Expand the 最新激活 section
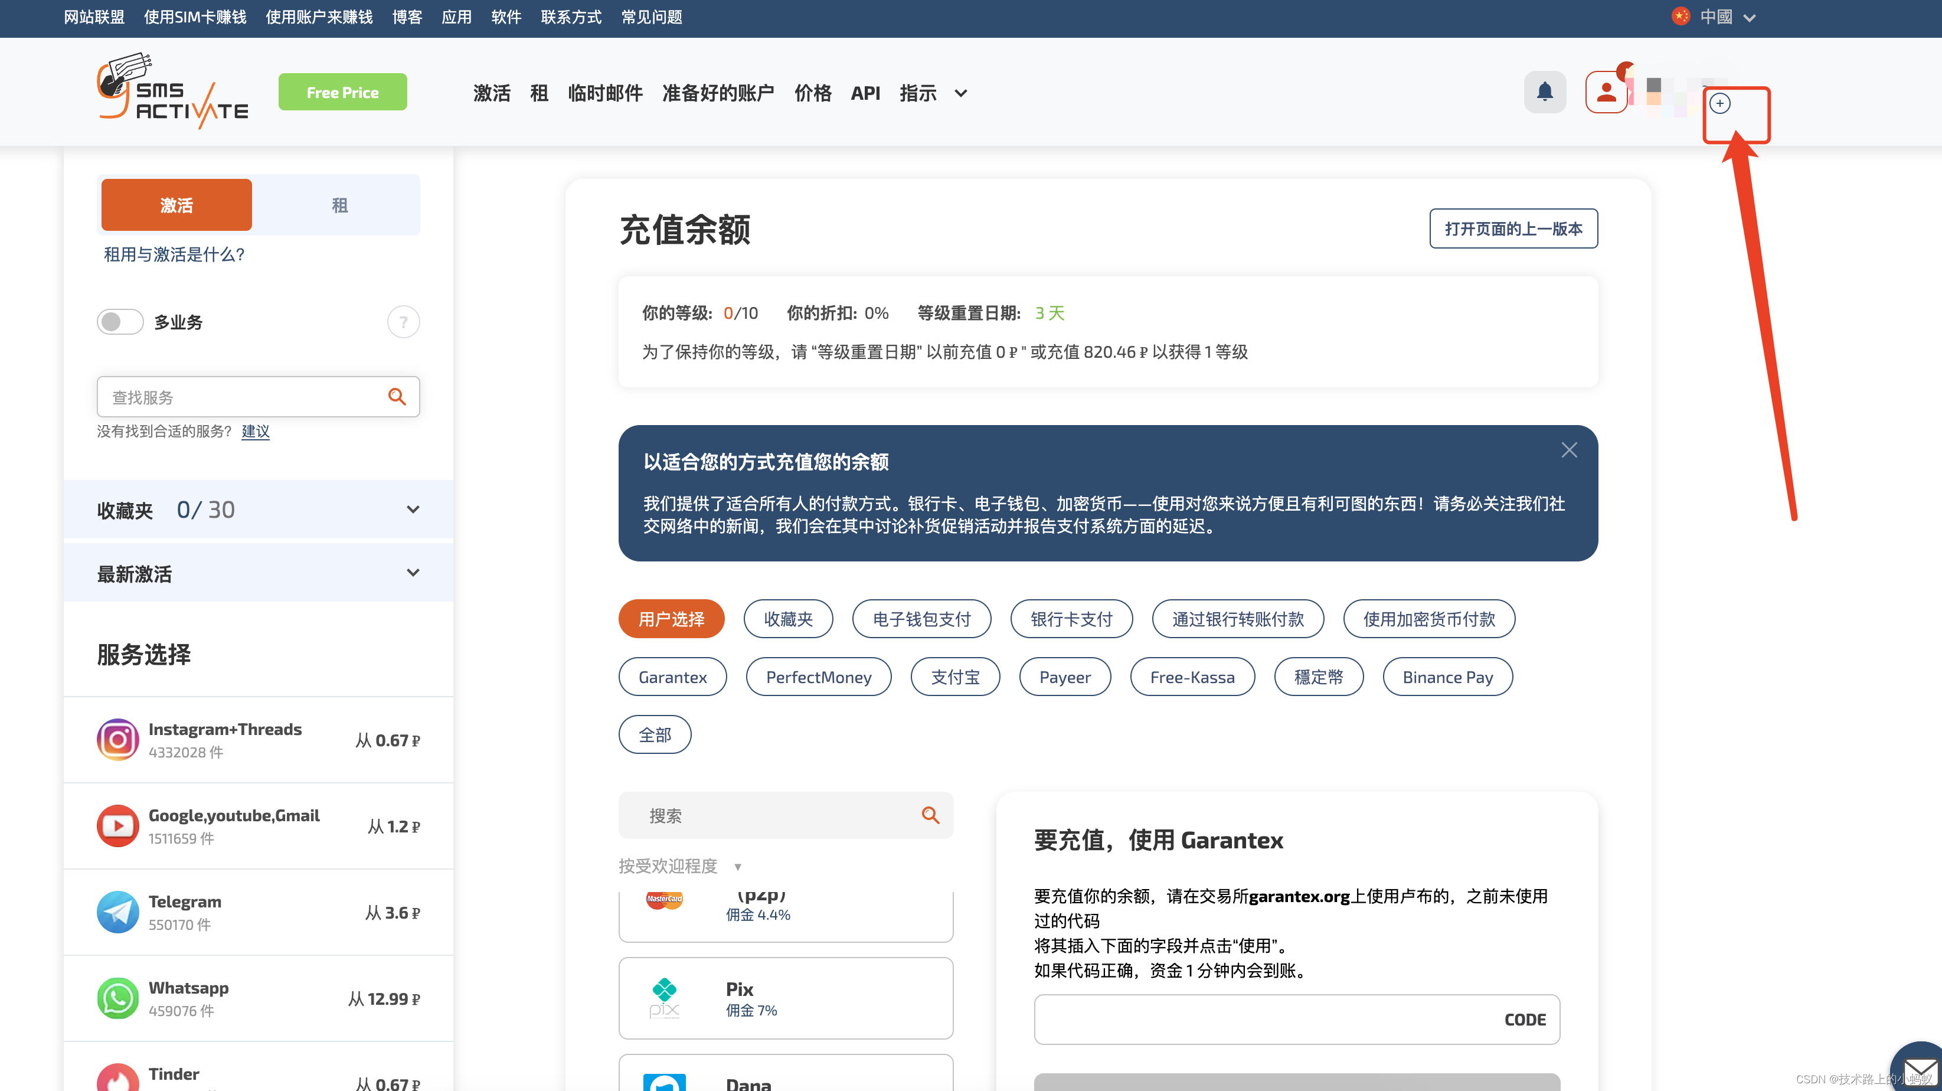This screenshot has width=1942, height=1091. click(x=413, y=573)
